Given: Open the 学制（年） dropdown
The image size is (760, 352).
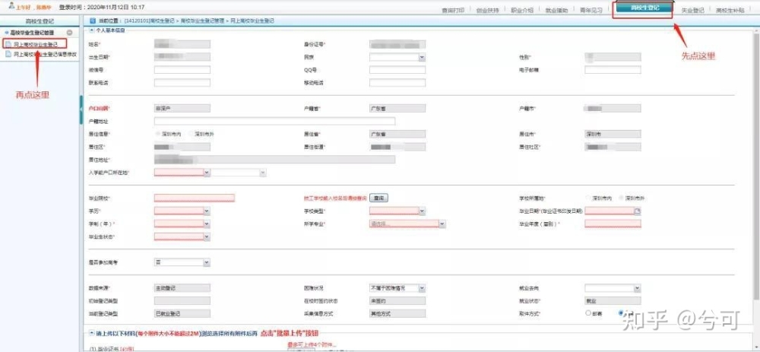Looking at the screenshot, I should (207, 224).
